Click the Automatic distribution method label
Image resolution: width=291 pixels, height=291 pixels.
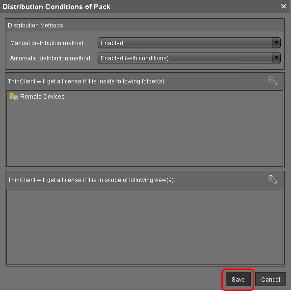tap(51, 58)
